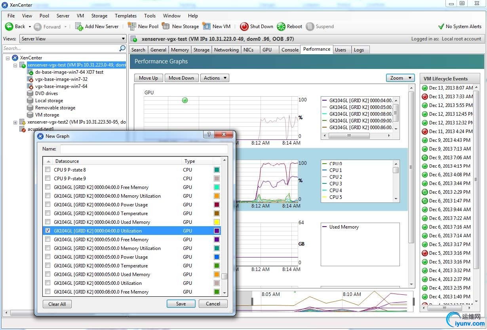Click the Clear All button
Screen dimensions: 487x330
click(x=57, y=304)
